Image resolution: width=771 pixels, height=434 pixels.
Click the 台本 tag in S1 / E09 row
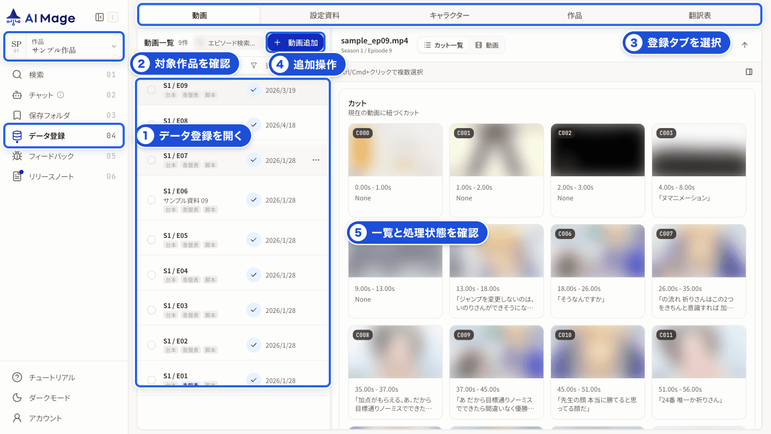(x=171, y=95)
